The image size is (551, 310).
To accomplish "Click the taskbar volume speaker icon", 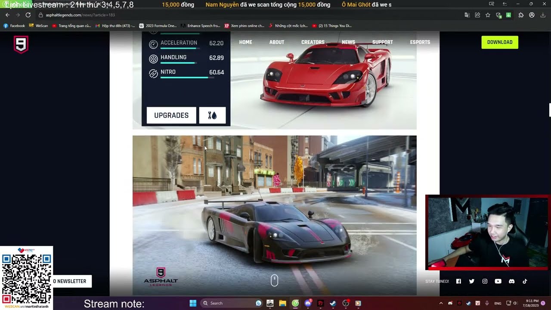I will [515, 303].
